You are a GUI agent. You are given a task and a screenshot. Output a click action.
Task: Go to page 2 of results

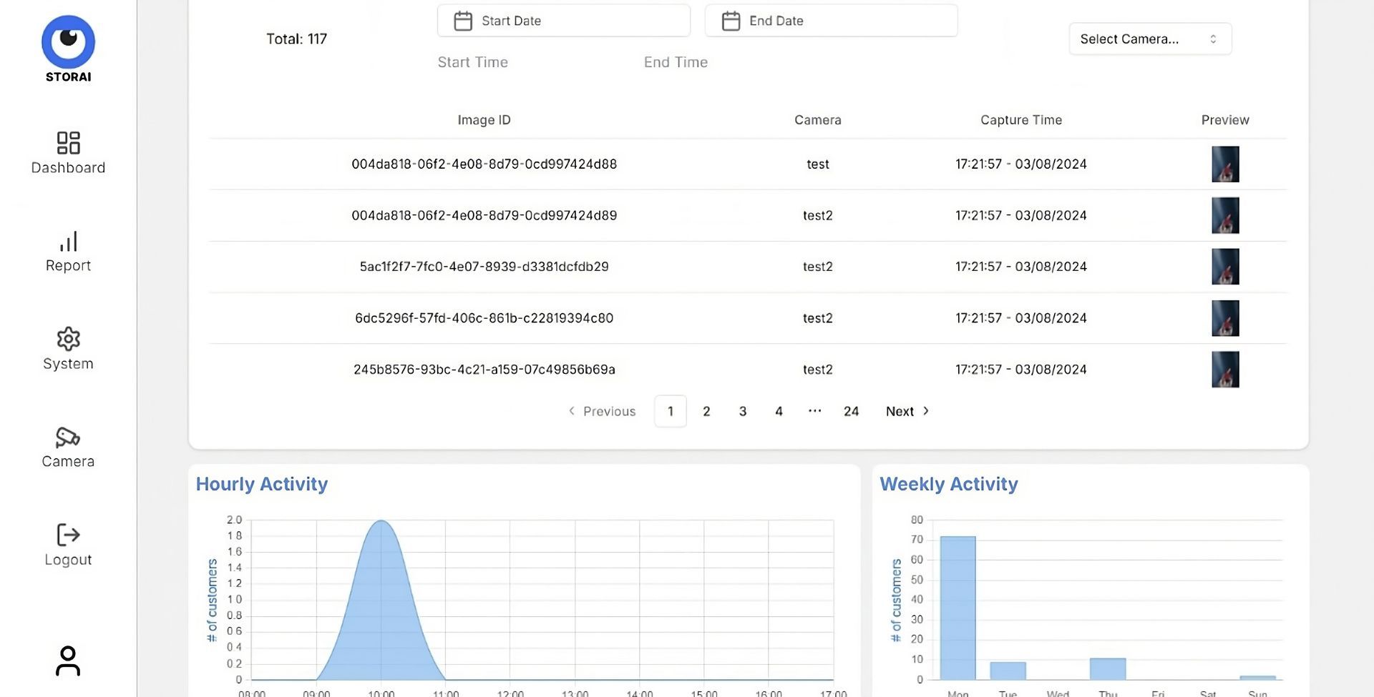pos(706,411)
